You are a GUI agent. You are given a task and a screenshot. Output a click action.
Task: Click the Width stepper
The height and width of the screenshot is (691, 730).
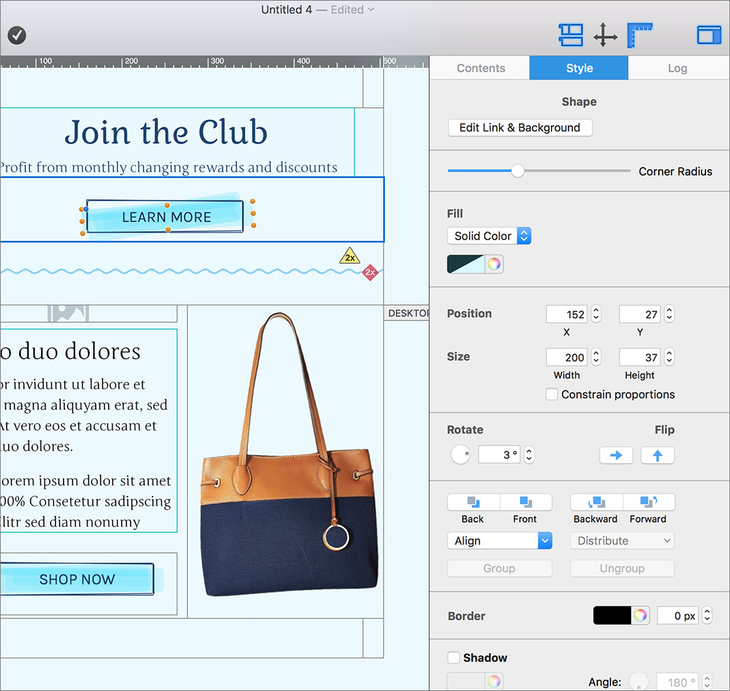click(596, 357)
